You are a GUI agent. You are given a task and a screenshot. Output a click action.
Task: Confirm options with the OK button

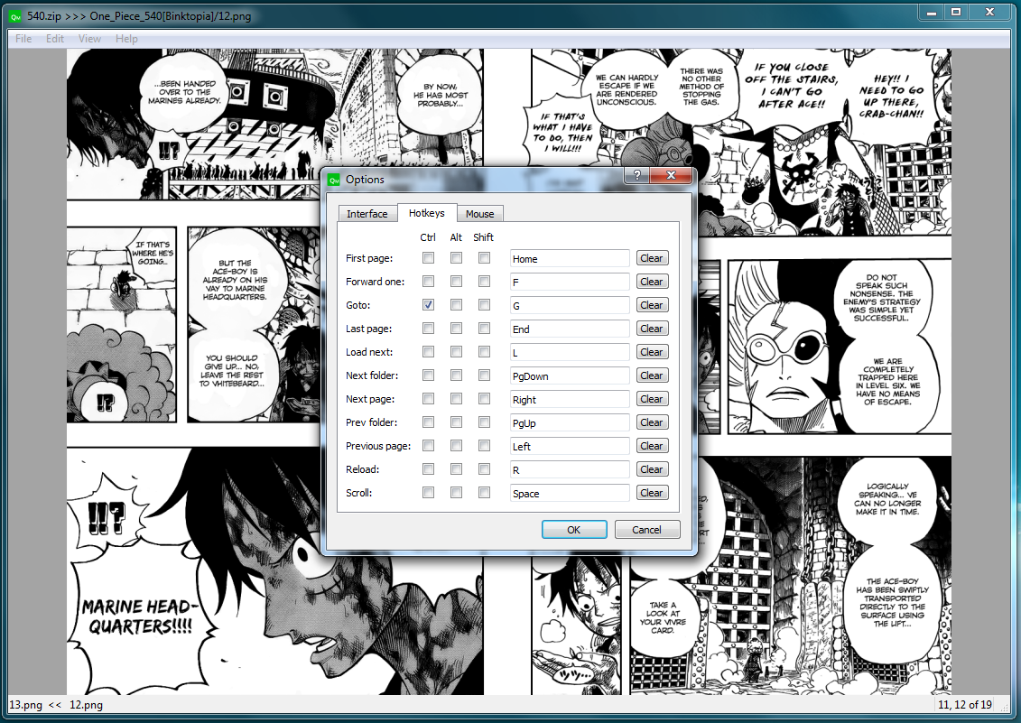[x=573, y=530]
